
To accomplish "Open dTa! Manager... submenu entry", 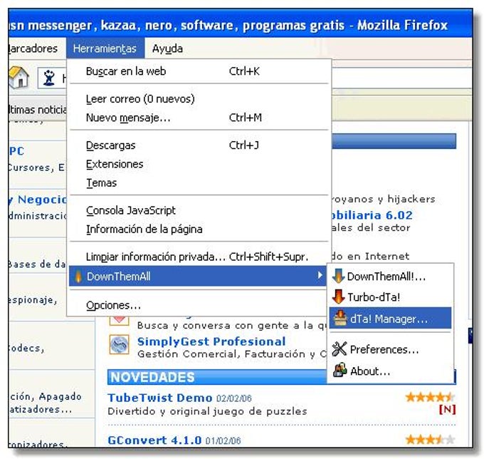I will point(391,318).
